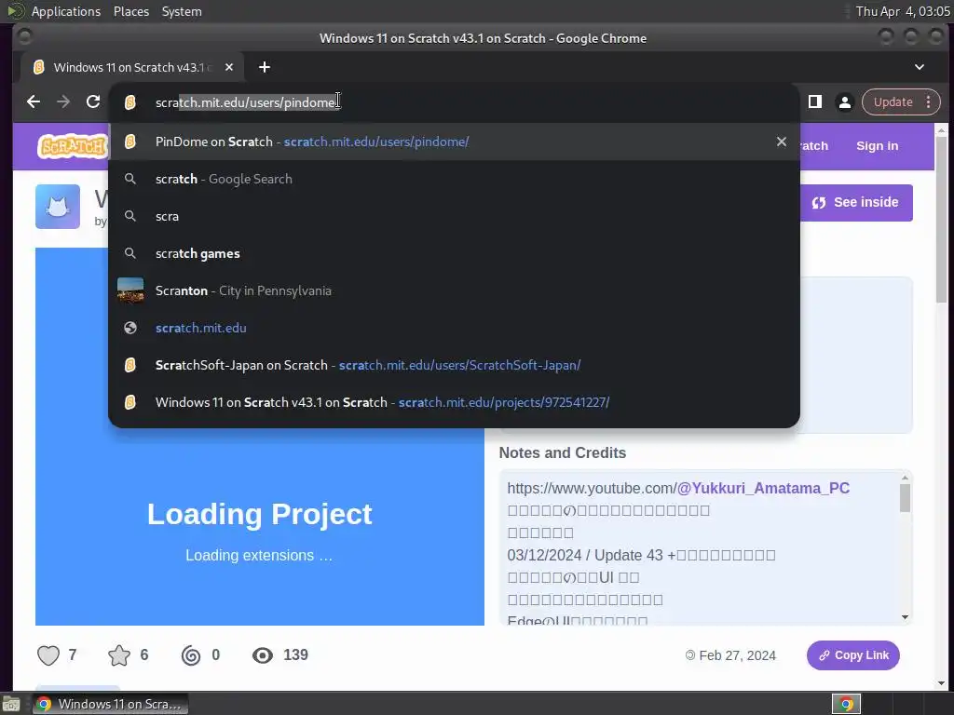Image resolution: width=954 pixels, height=715 pixels.
Task: Click the views eye icon
Action: click(x=263, y=655)
